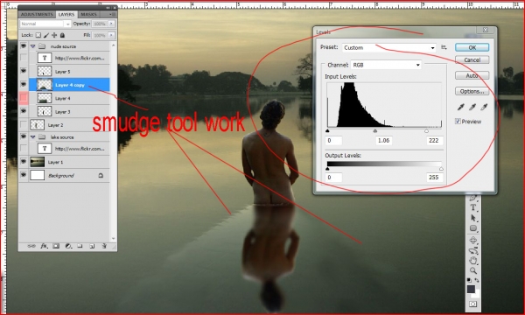
Task: Add a layer mask
Action: pyautogui.click(x=56, y=246)
